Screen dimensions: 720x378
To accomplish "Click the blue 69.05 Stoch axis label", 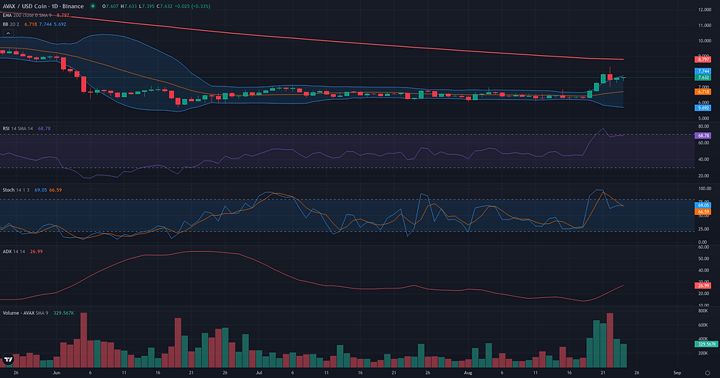I will 703,206.
